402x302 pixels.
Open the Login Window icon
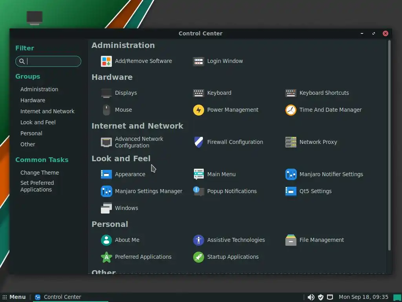click(x=198, y=61)
